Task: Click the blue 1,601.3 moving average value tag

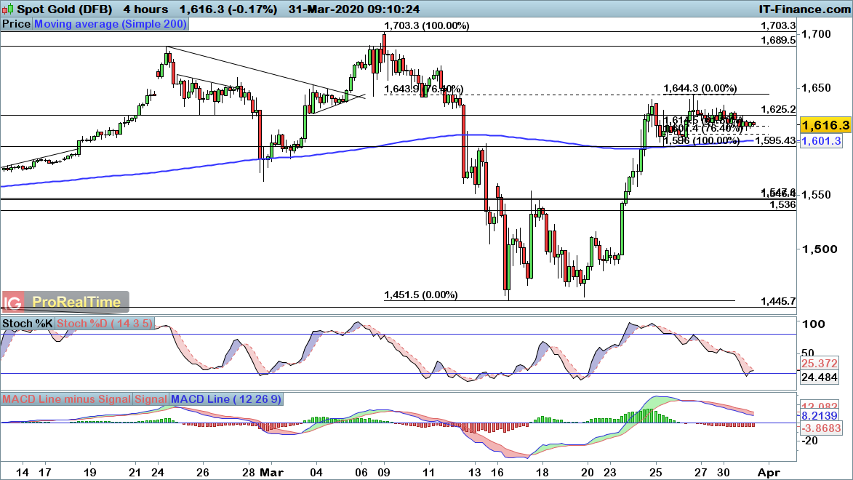Action: click(x=822, y=141)
